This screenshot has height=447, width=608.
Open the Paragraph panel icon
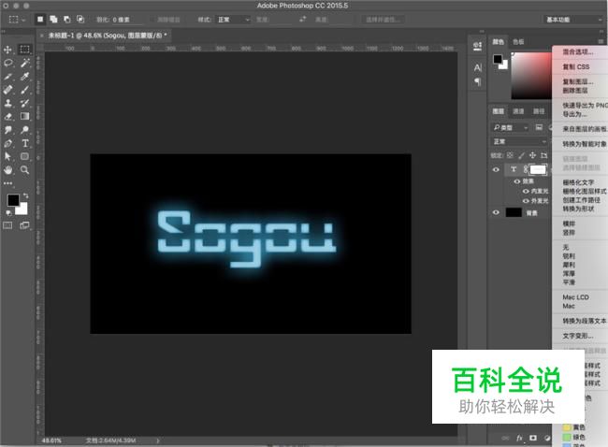point(478,81)
